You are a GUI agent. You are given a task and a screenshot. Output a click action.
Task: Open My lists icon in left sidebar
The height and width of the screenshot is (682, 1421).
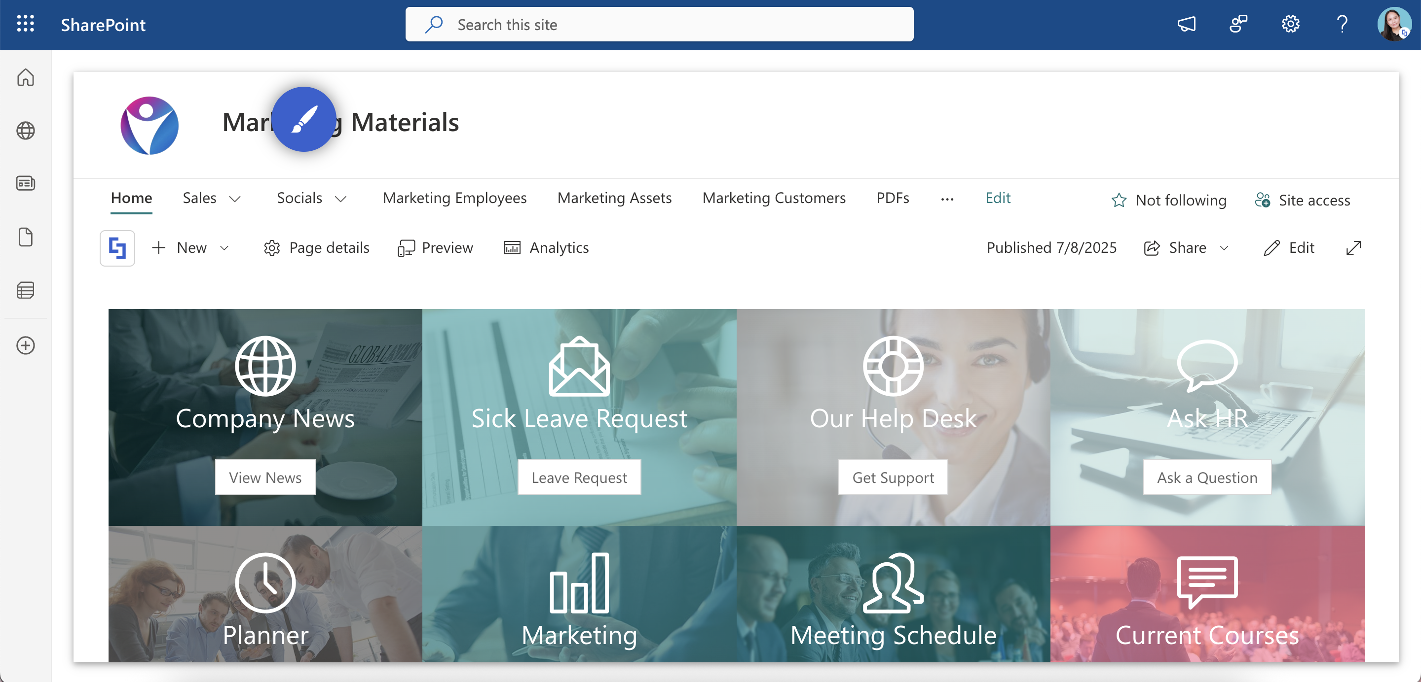[x=25, y=290]
